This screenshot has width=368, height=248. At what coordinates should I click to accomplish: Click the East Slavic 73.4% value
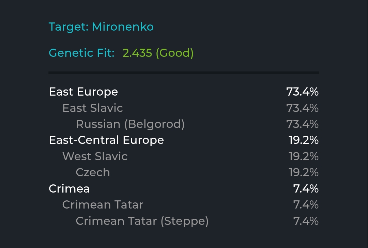click(302, 108)
